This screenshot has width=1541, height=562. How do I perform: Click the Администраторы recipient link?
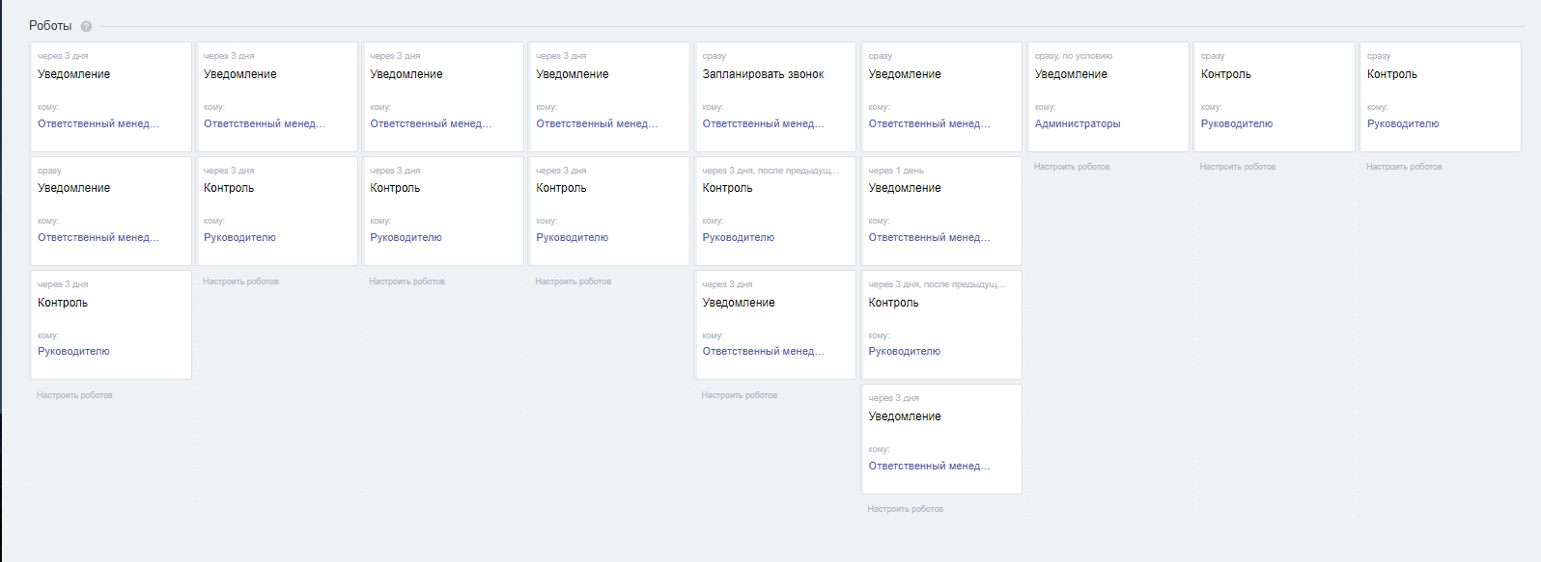coord(1078,123)
